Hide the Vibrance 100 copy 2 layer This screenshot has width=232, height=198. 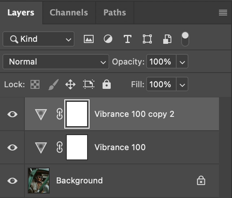point(13,114)
